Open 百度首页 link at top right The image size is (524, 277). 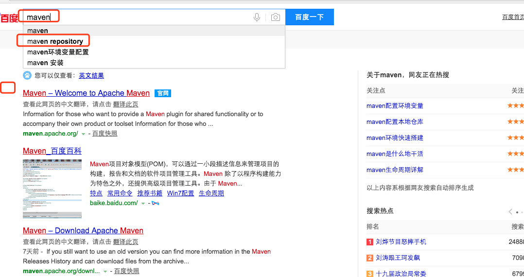tap(513, 17)
